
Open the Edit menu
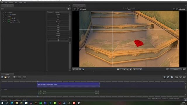[6, 3]
